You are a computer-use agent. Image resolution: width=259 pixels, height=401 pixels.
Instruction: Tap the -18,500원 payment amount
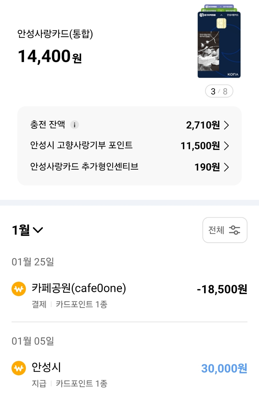pyautogui.click(x=222, y=289)
